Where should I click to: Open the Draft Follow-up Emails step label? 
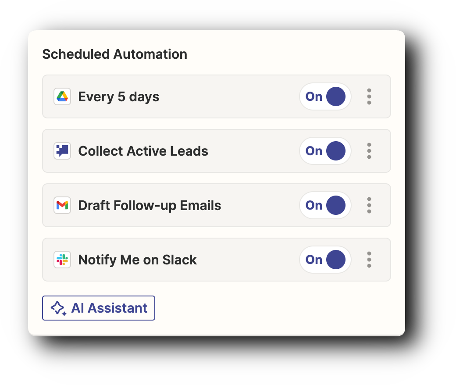[150, 205]
